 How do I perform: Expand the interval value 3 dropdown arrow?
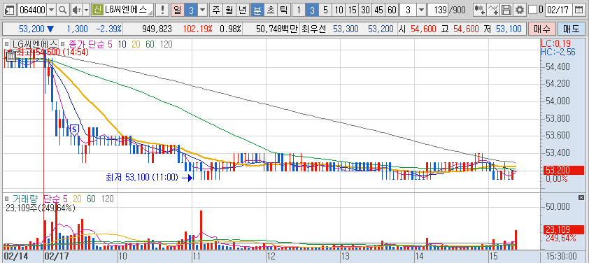coord(423,10)
